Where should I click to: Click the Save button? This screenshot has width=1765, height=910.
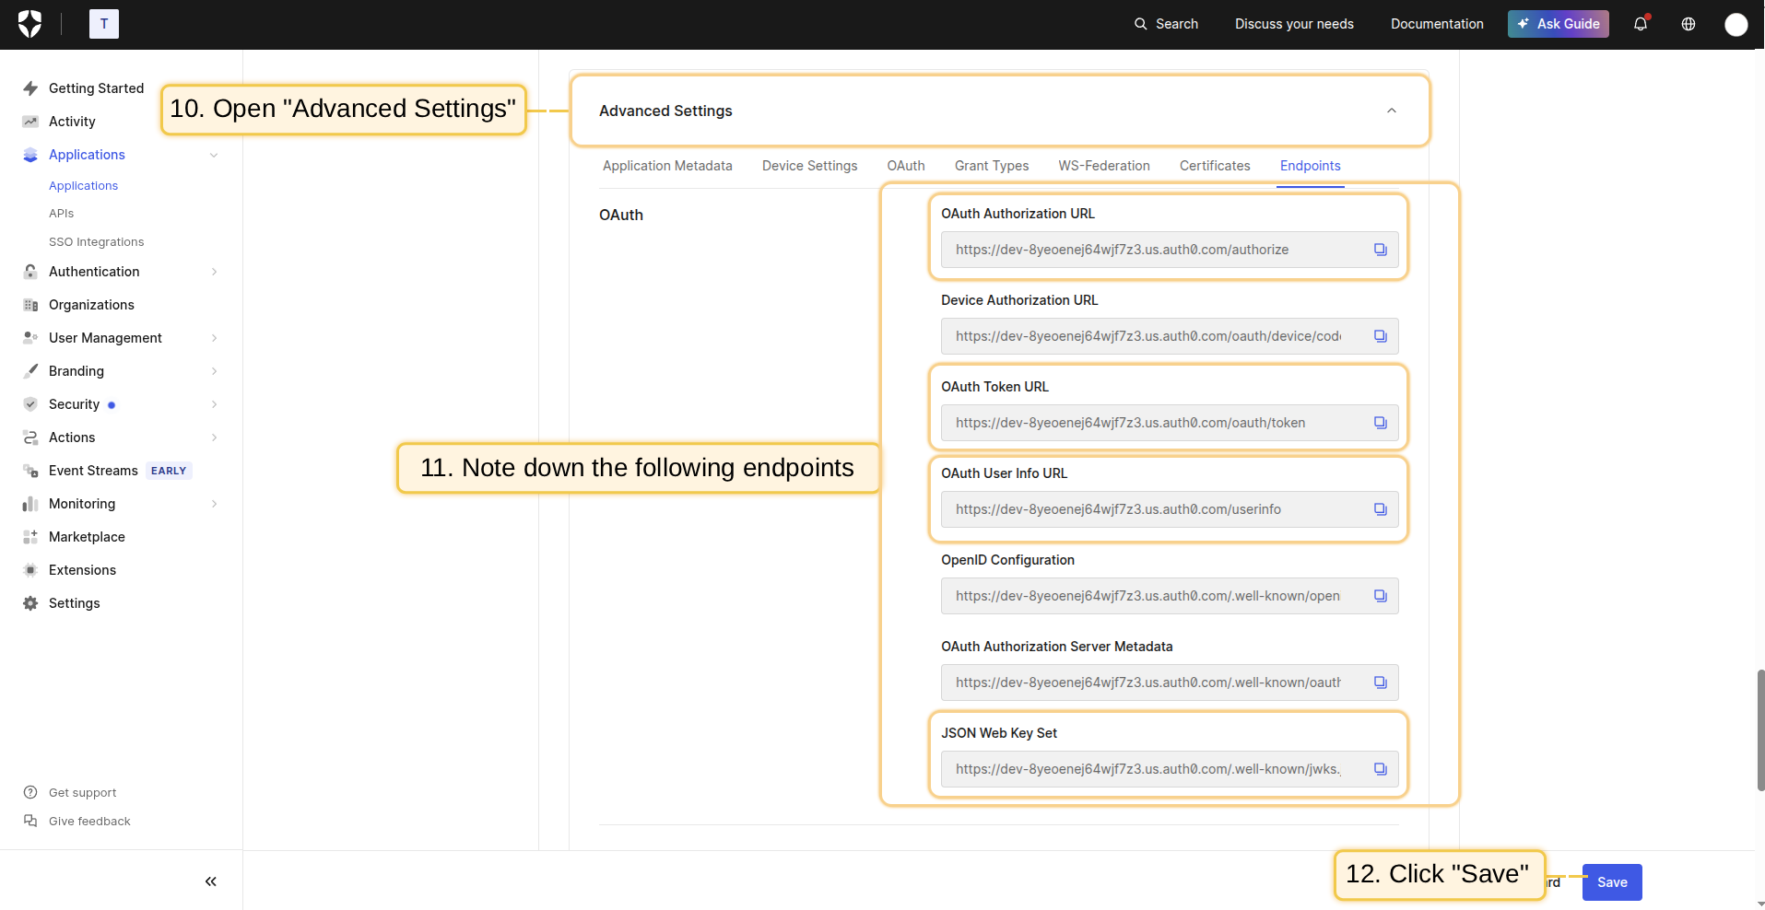[1611, 882]
